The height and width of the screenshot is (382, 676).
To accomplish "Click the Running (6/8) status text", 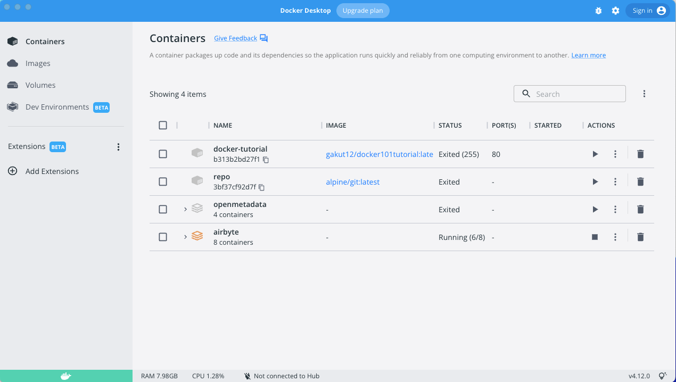I will pyautogui.click(x=461, y=237).
